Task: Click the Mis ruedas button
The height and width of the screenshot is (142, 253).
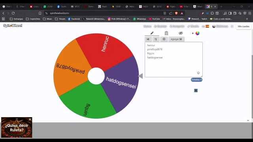Action: 244,26
